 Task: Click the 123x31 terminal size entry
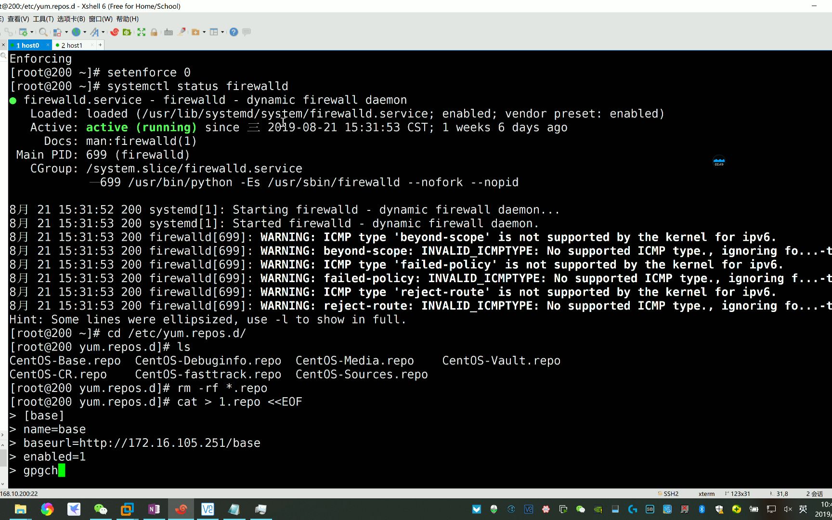click(738, 494)
